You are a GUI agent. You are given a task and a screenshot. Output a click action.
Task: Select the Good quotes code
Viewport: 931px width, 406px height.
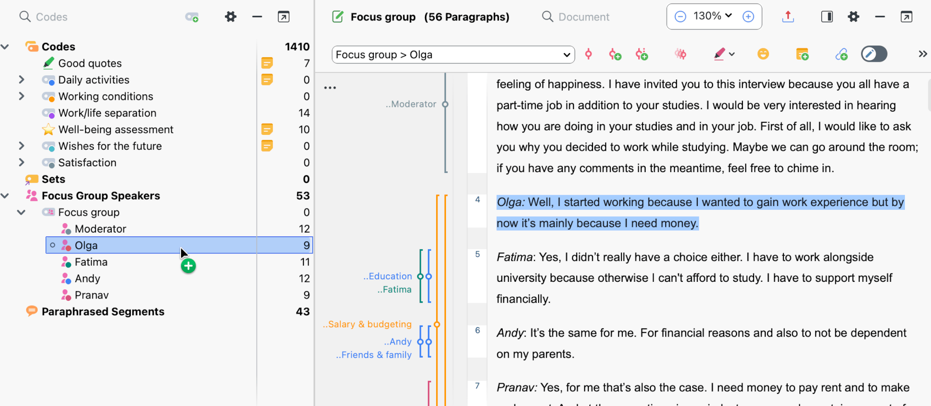[90, 63]
